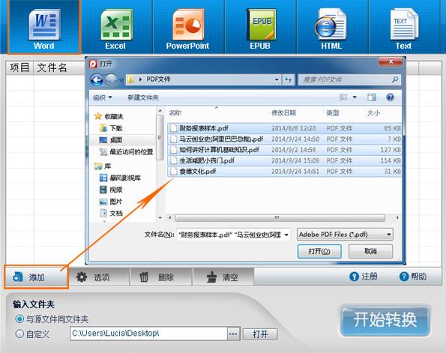Image resolution: width=446 pixels, height=353 pixels.
Task: Click the 添加 add file button
Action: [37, 277]
